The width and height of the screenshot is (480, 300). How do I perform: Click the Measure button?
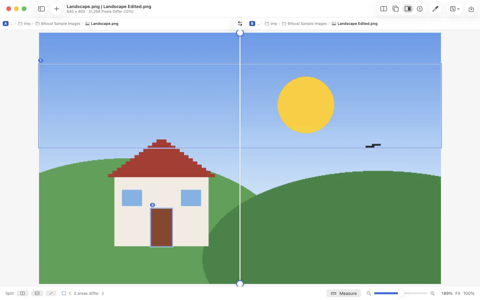pyautogui.click(x=344, y=293)
